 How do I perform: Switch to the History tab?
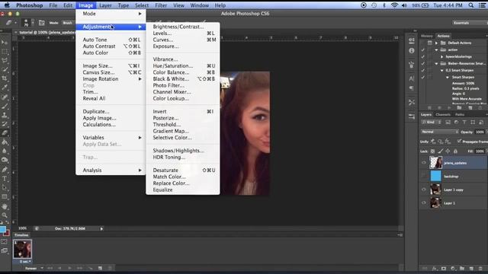pyautogui.click(x=427, y=36)
